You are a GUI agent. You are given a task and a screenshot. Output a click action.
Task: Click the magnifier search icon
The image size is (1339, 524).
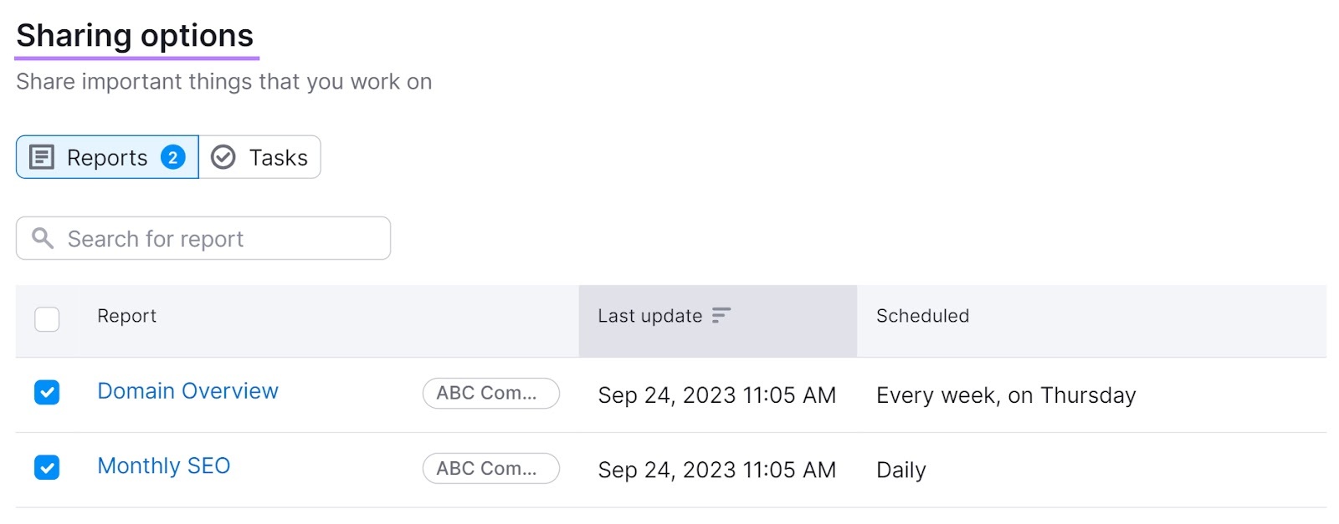coord(43,238)
